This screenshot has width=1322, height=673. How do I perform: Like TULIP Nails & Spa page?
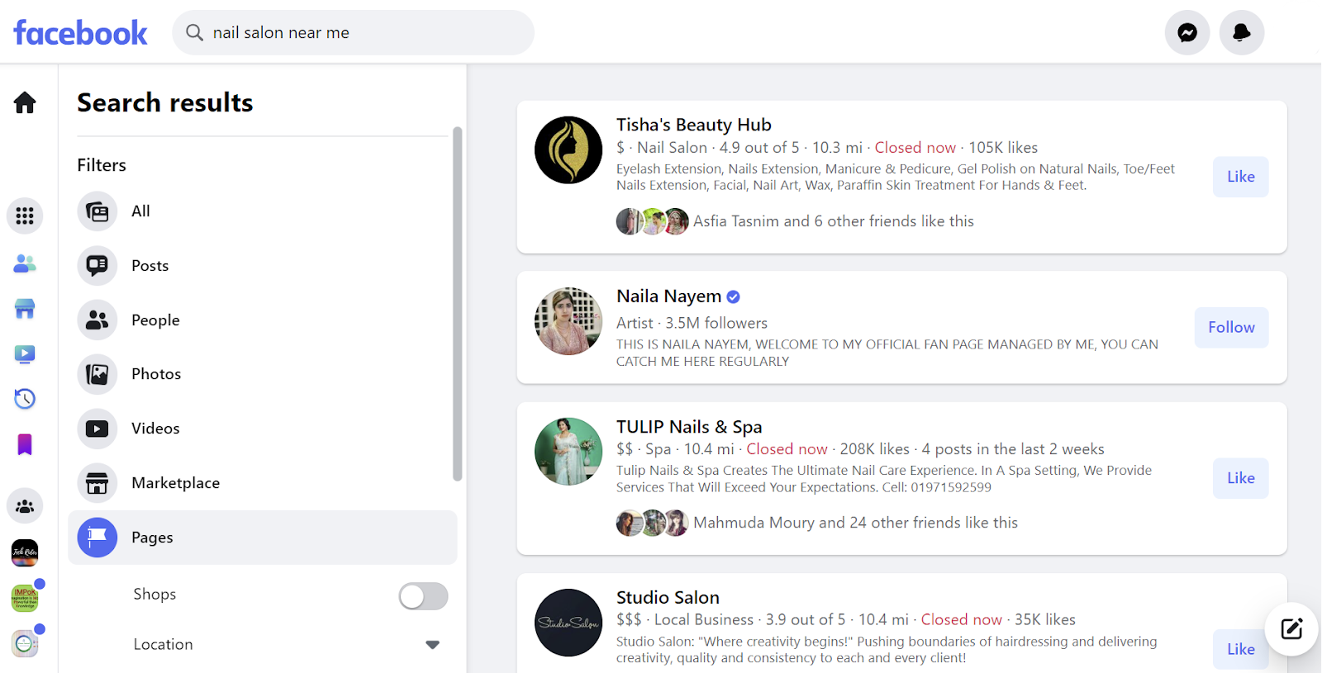[x=1240, y=478]
